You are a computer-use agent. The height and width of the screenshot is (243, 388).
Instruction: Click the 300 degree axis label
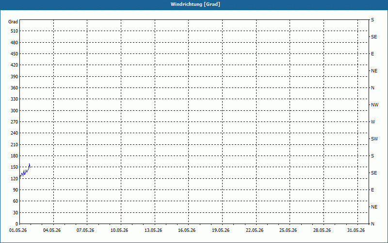point(15,111)
